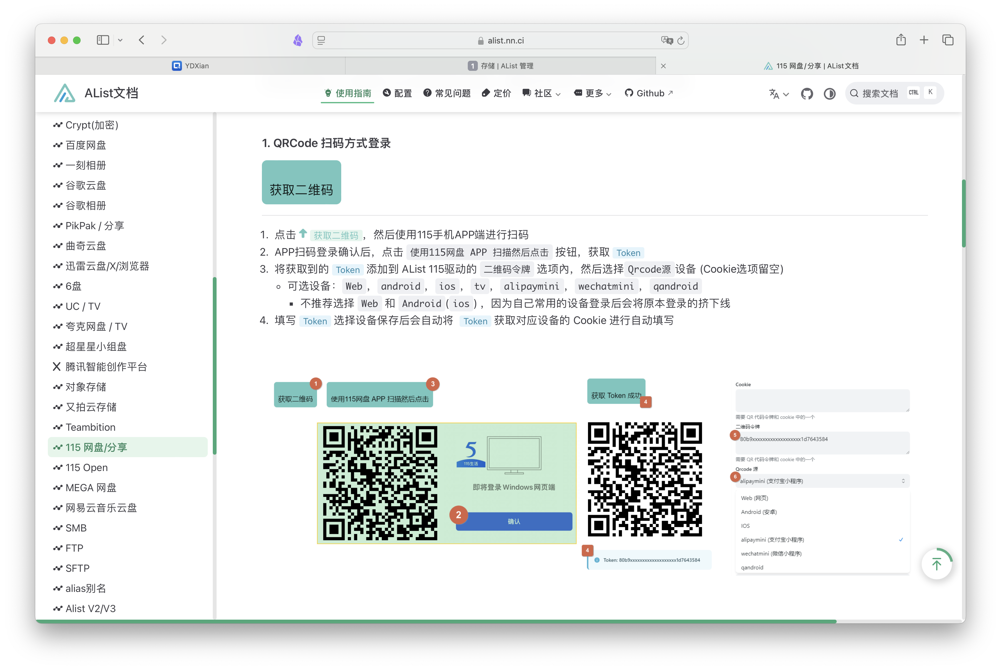Click the page's right vertical scrollbar
1001x670 pixels.
tap(964, 213)
